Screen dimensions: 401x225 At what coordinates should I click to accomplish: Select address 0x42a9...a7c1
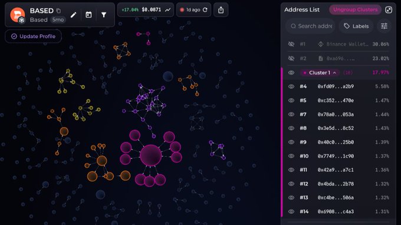(x=336, y=170)
